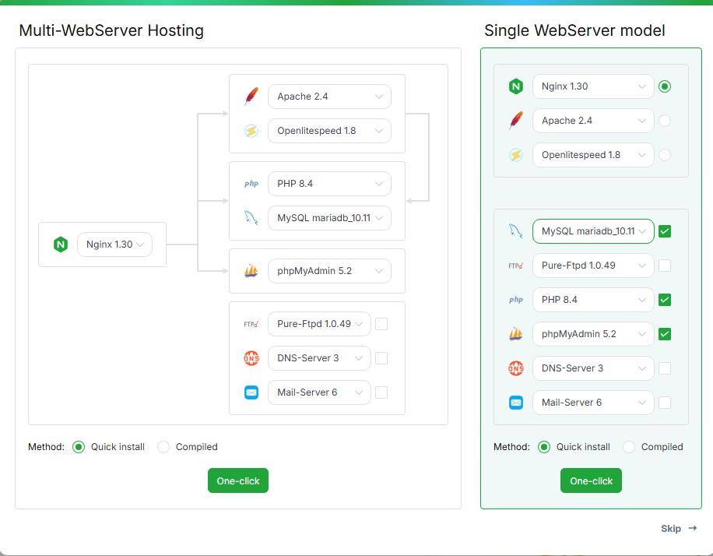713x556 pixels.
Task: Click the MySQL dolphin icon in Single WebServer panel
Action: point(516,231)
